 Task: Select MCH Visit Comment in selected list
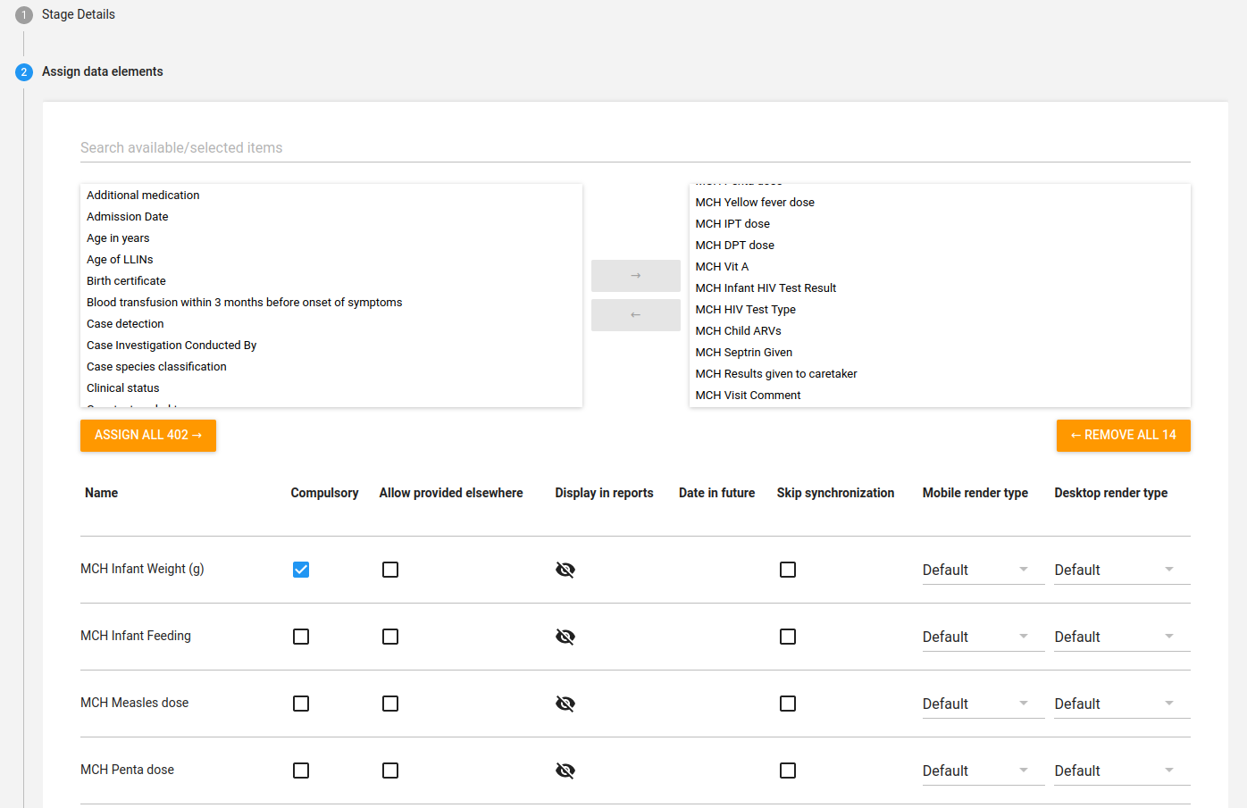(940, 396)
